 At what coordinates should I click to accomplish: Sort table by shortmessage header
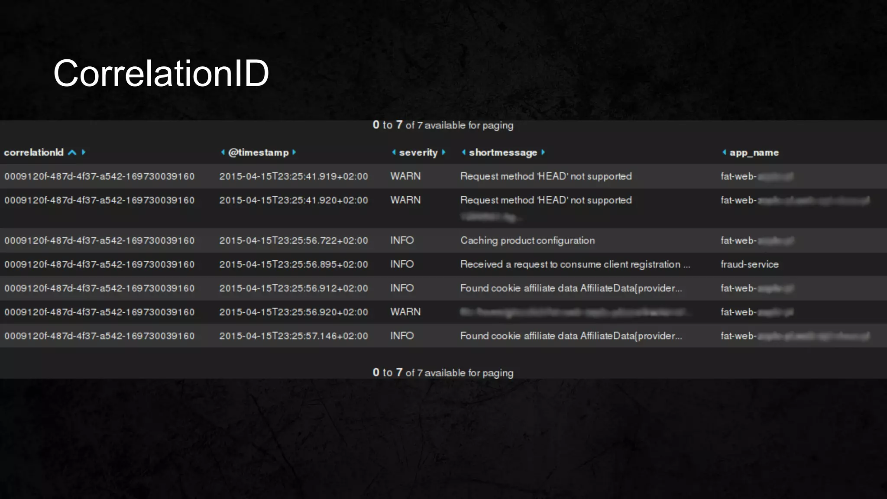(x=503, y=152)
